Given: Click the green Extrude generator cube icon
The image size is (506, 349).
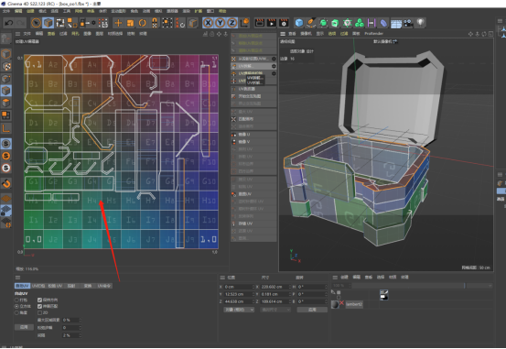Looking at the screenshot, I should [x=335, y=23].
